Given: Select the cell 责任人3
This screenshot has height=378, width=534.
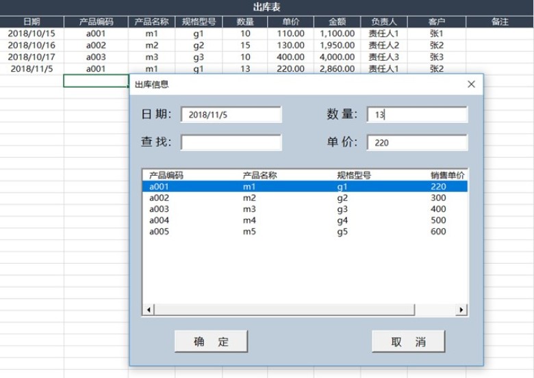Looking at the screenshot, I should point(384,57).
